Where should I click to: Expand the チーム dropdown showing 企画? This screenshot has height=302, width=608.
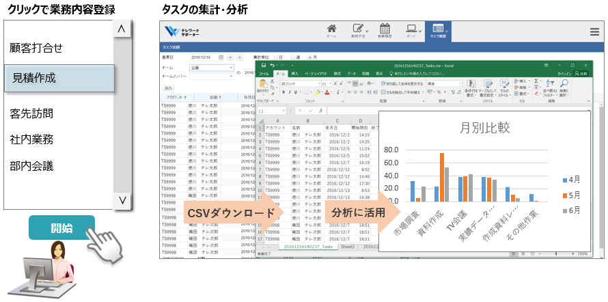pyautogui.click(x=231, y=68)
